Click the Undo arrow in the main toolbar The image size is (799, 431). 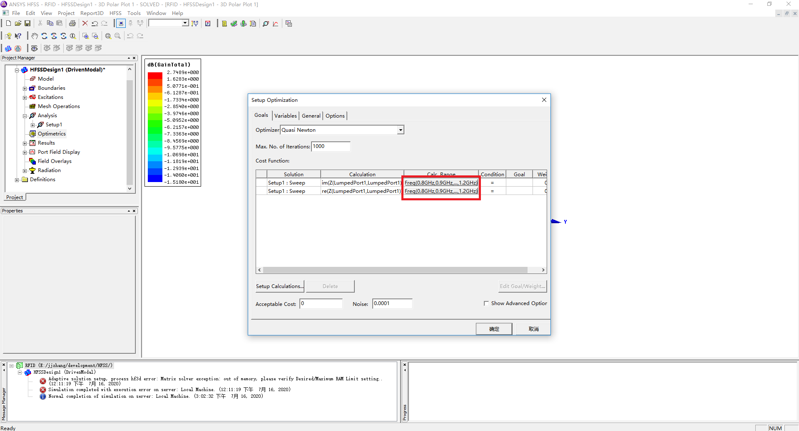pyautogui.click(x=95, y=24)
